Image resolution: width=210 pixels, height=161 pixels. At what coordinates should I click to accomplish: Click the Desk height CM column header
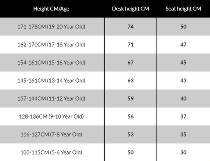click(x=130, y=9)
